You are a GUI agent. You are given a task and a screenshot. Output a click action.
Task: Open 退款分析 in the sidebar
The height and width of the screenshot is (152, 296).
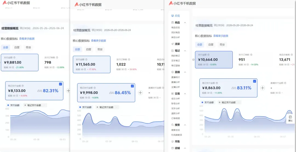[x=176, y=113]
